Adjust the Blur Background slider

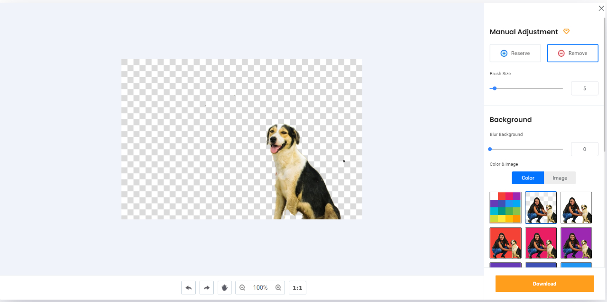coord(526,149)
